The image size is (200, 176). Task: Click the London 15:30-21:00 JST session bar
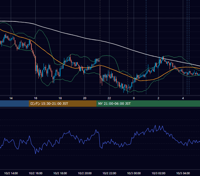pyautogui.click(x=62, y=104)
